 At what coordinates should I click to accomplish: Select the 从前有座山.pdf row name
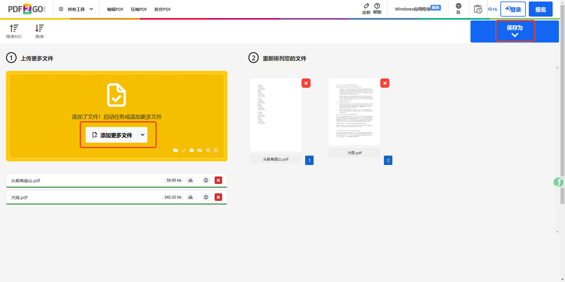[26, 181]
